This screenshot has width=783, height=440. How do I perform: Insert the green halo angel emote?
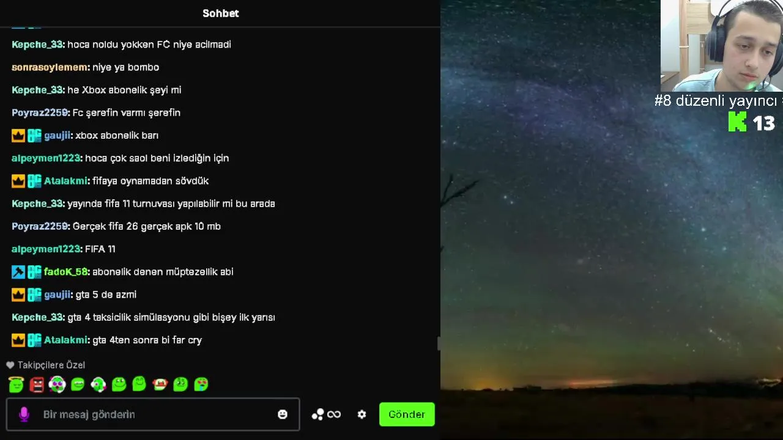coord(16,384)
